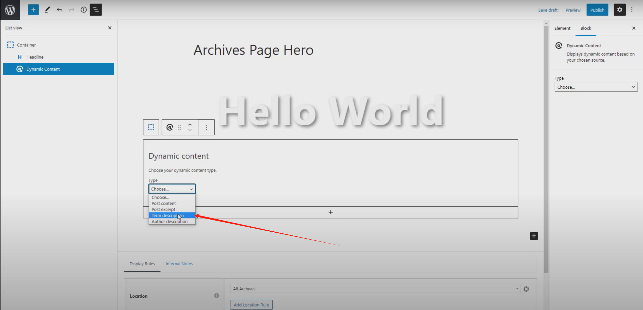Click the Undo arrow icon
Image resolution: width=643 pixels, height=310 pixels.
coord(60,10)
